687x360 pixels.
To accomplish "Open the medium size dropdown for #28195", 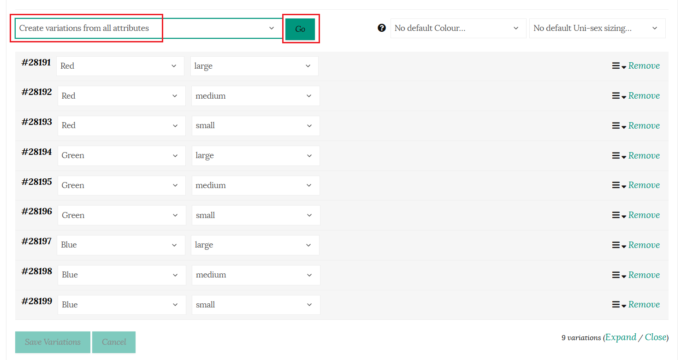I will point(256,185).
